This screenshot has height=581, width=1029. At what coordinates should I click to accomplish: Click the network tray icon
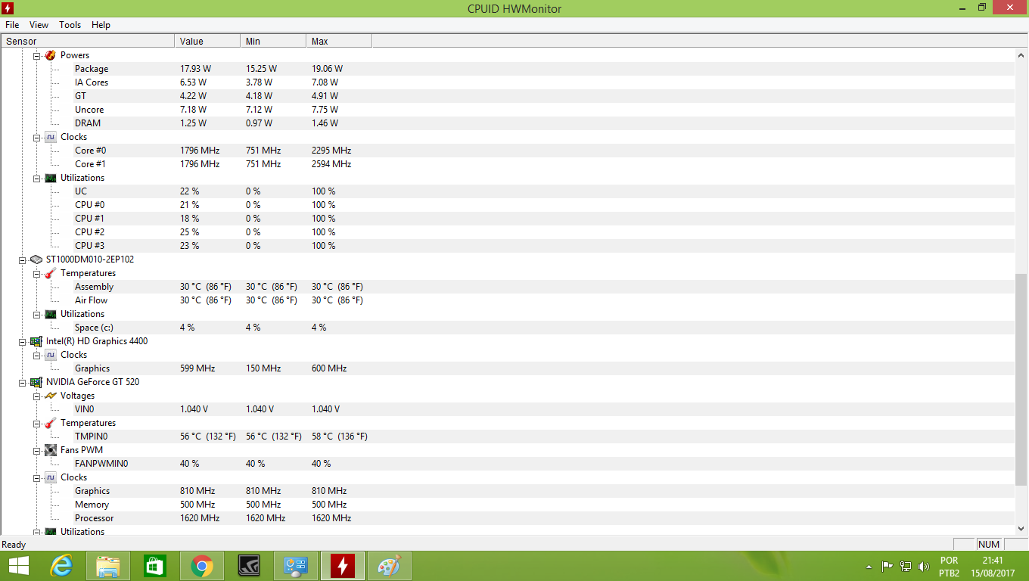tap(906, 567)
